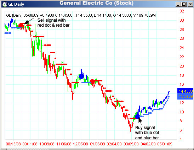Click the price axis label 8
This screenshot has height=150, width=194.
[x=181, y=121]
